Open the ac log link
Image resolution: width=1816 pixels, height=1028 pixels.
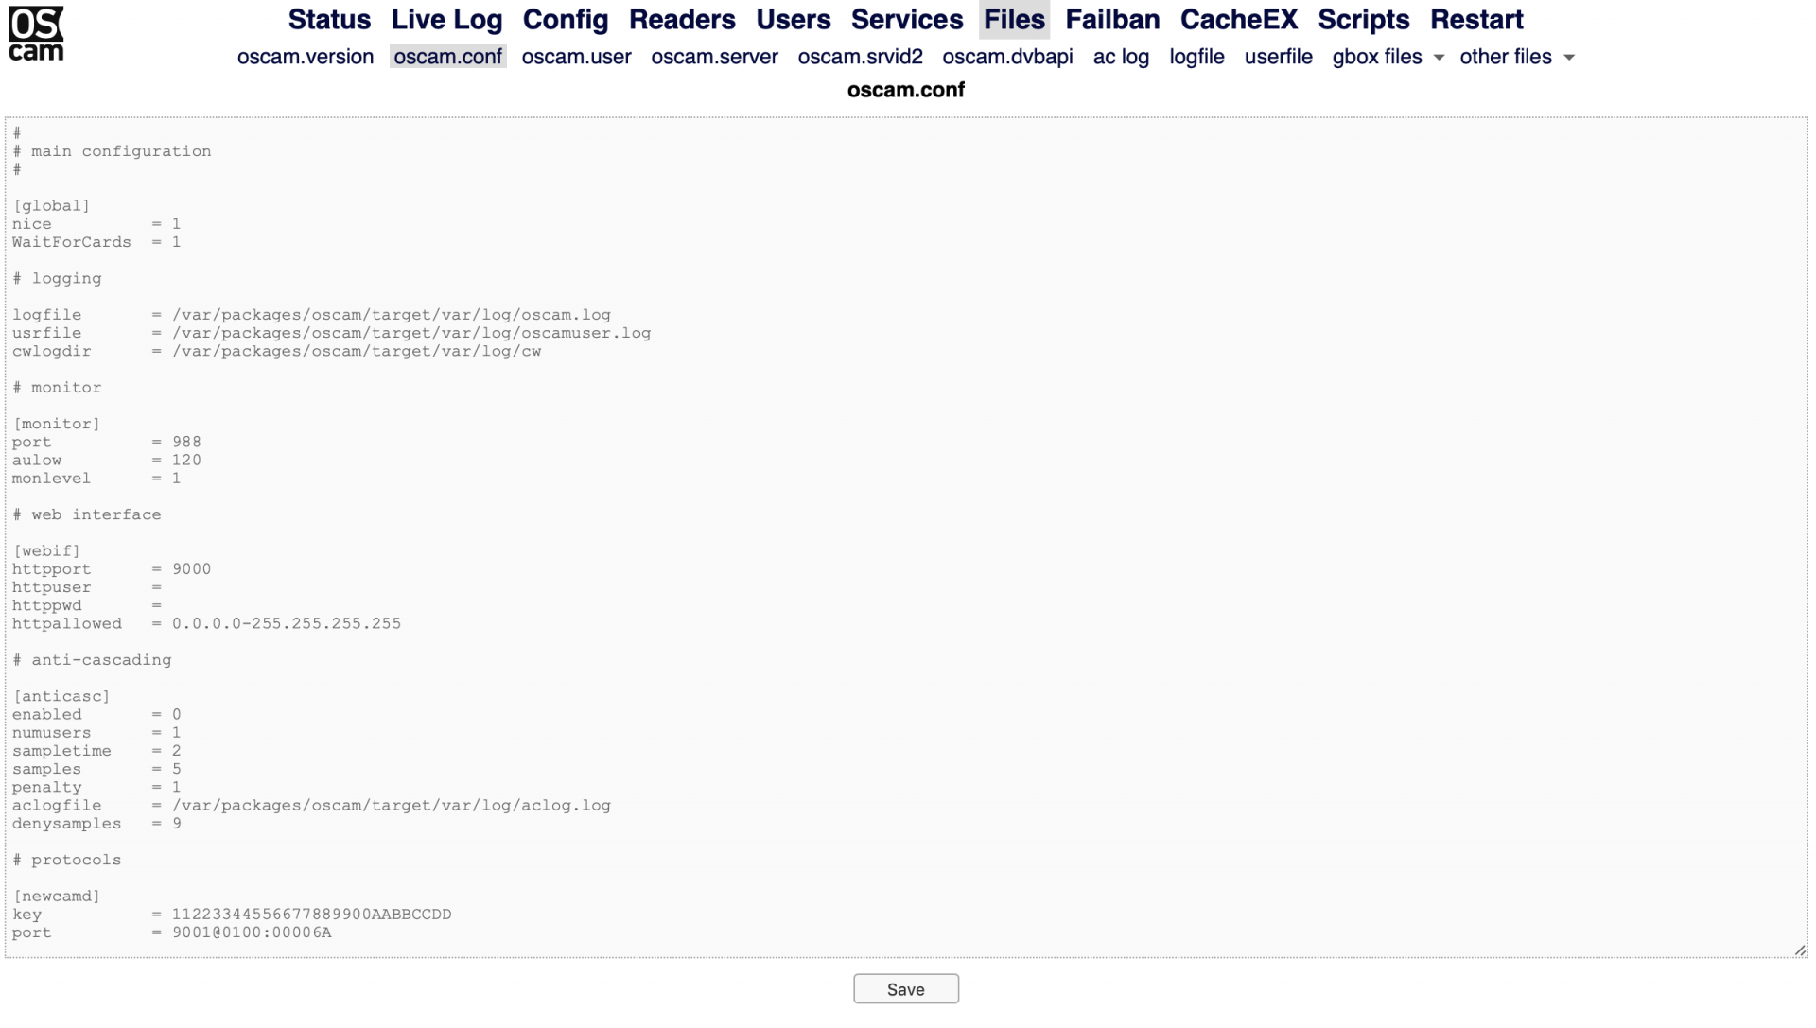point(1121,57)
